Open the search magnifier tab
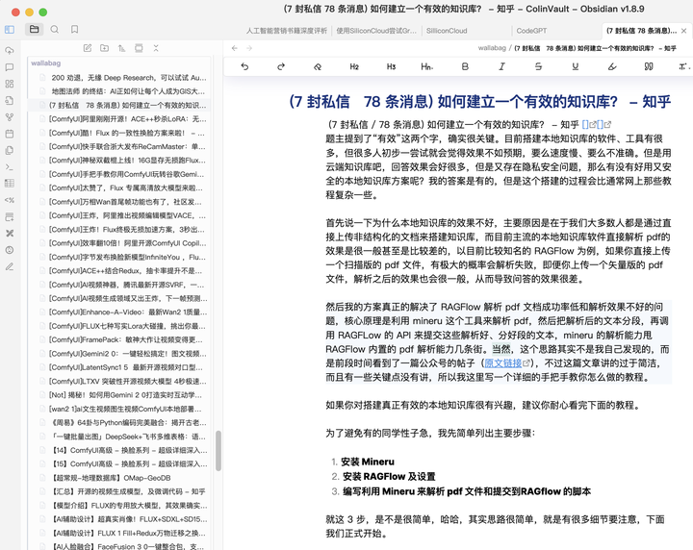Screen dimensions: 693x550 click(x=54, y=30)
